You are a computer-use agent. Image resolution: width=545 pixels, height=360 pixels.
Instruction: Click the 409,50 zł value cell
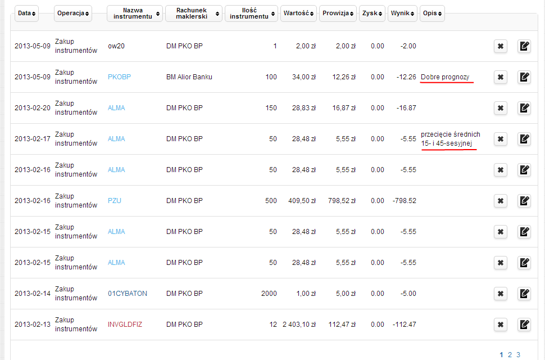(302, 201)
